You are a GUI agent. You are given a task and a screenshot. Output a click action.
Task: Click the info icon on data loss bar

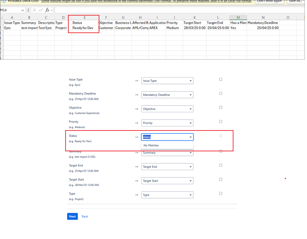tap(3, 1)
